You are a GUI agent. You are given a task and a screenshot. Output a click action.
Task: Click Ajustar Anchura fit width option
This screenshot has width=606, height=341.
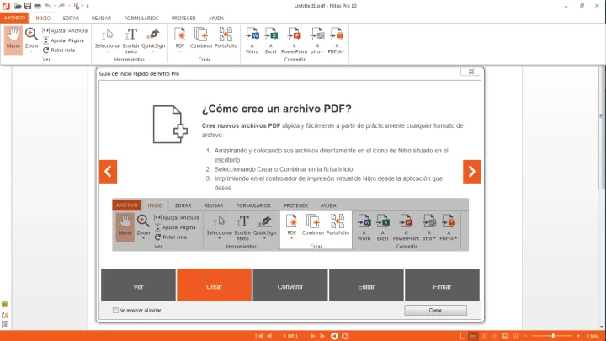(65, 30)
